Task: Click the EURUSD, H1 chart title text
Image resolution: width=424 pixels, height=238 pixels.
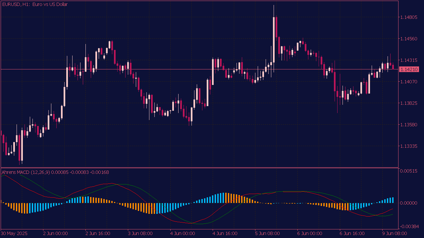Action: click(x=35, y=4)
